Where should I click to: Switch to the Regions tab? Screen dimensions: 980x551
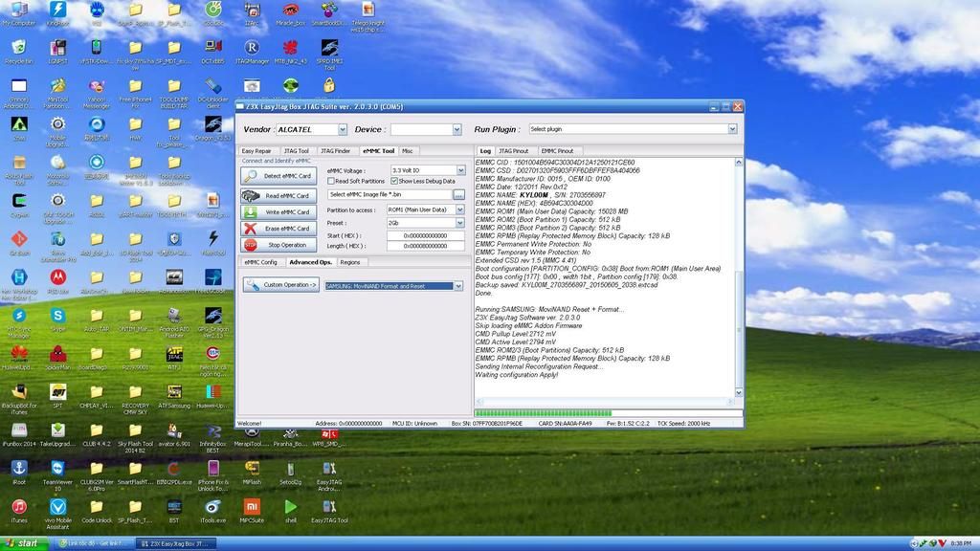[350, 262]
